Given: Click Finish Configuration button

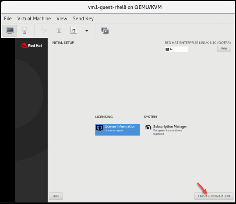Looking at the screenshot, I should coord(214,196).
